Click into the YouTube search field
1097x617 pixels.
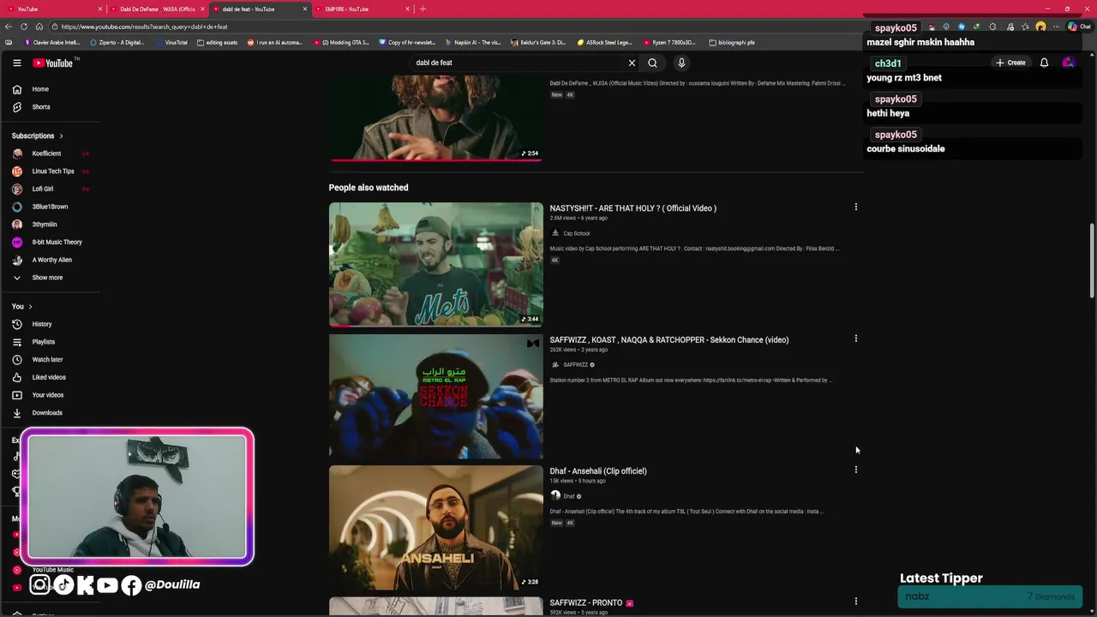(517, 63)
